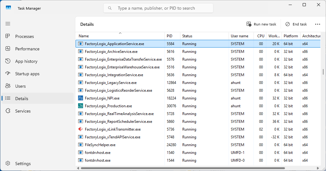This screenshot has height=171, width=326.
Task: Sort by the Working set column header
Action: [x=274, y=36]
